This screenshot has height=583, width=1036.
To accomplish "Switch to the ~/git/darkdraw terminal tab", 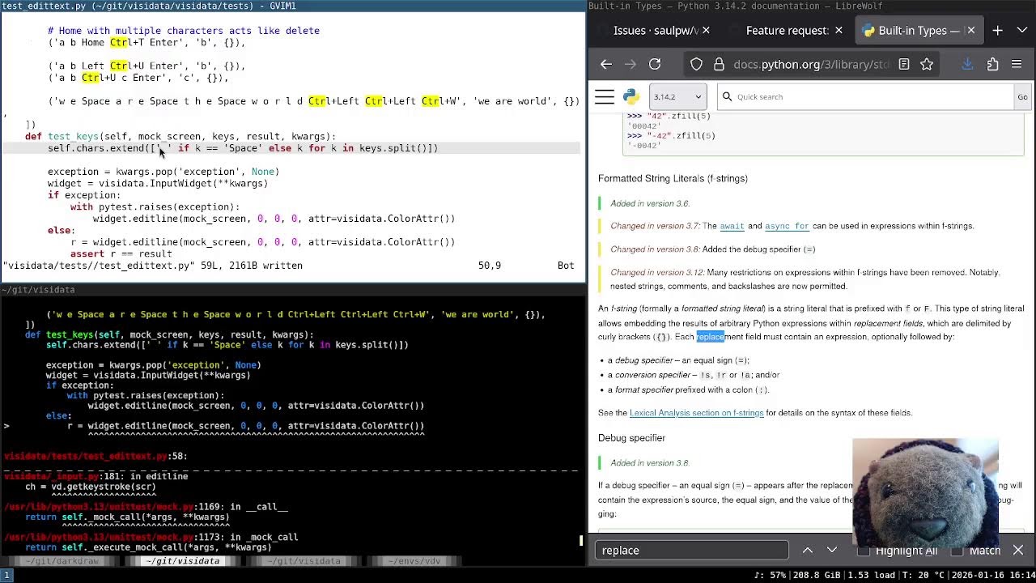I will (63, 561).
